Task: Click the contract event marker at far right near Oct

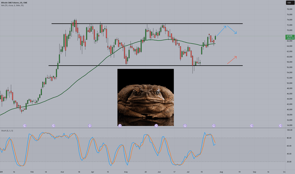Action: (280, 126)
